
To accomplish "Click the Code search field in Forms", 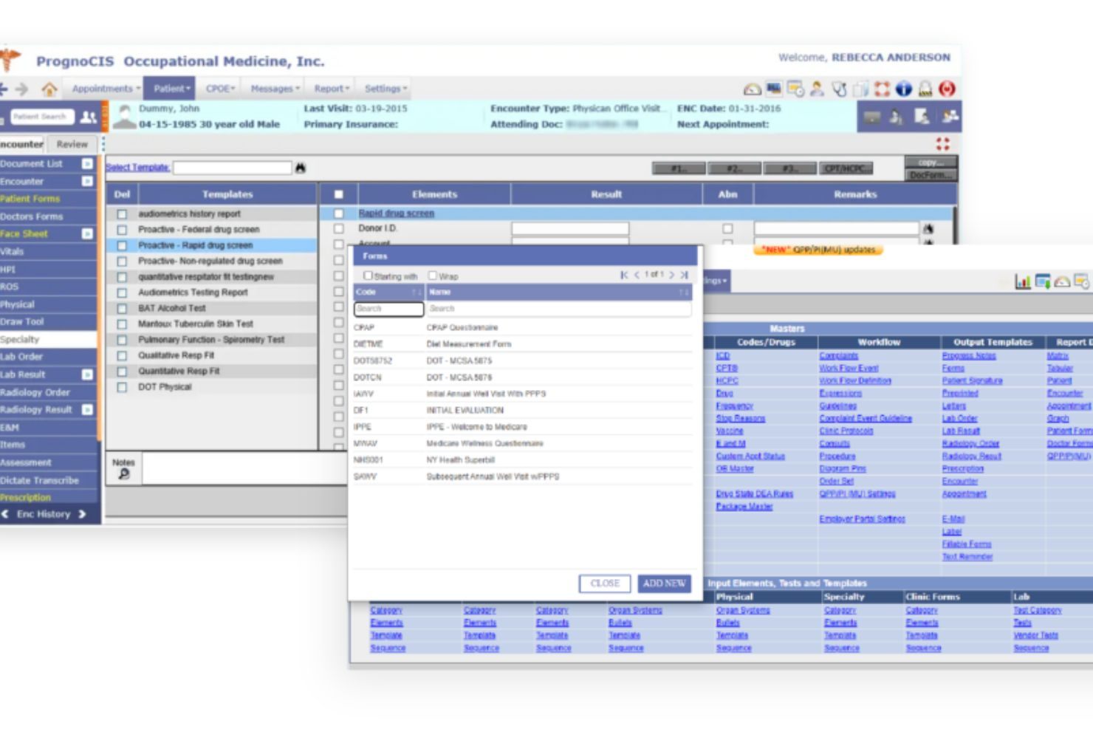I will (x=388, y=309).
